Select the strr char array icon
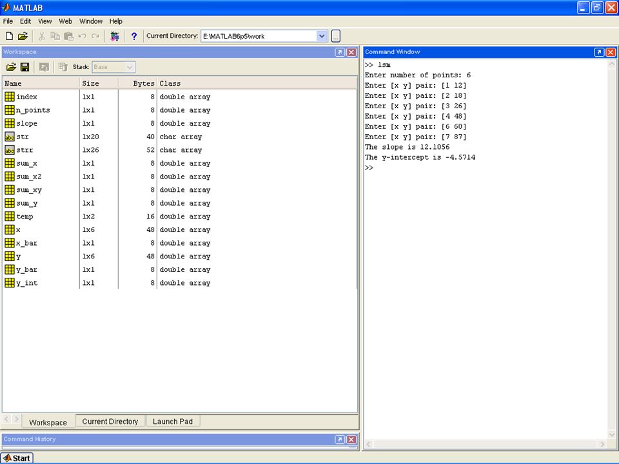The image size is (619, 464). (x=10, y=150)
